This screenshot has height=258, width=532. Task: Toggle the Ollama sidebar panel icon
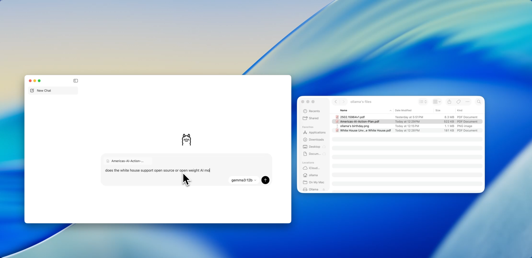click(x=76, y=81)
